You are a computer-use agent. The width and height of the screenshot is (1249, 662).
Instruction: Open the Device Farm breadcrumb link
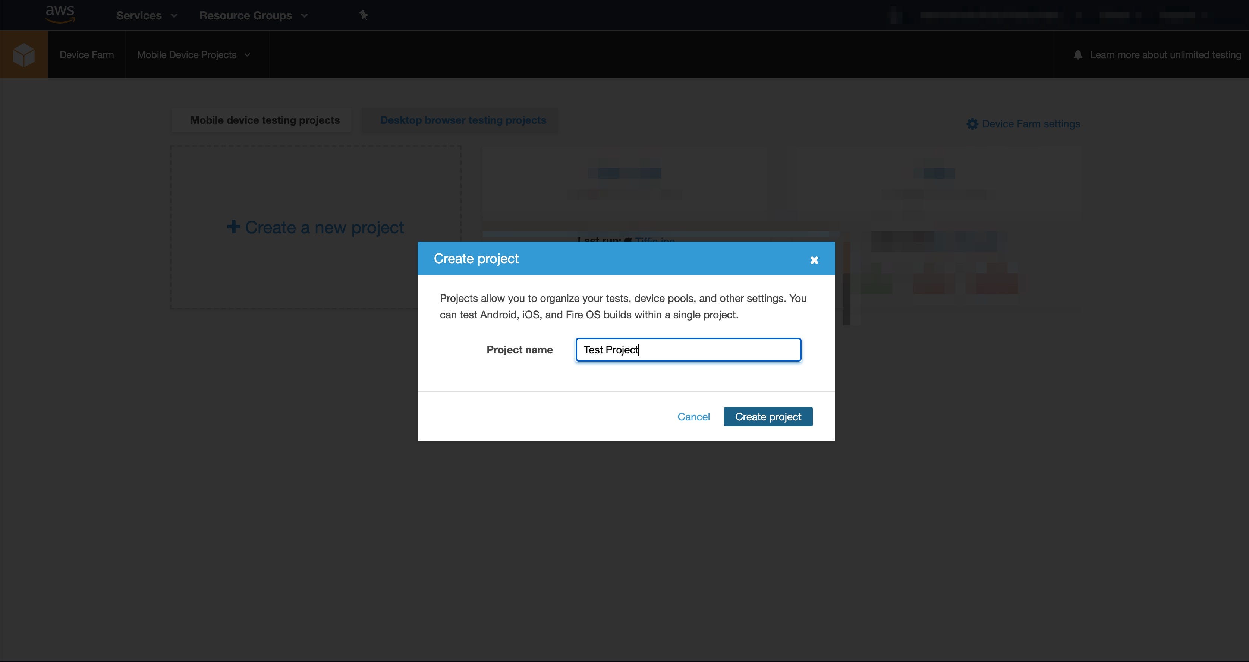tap(87, 55)
